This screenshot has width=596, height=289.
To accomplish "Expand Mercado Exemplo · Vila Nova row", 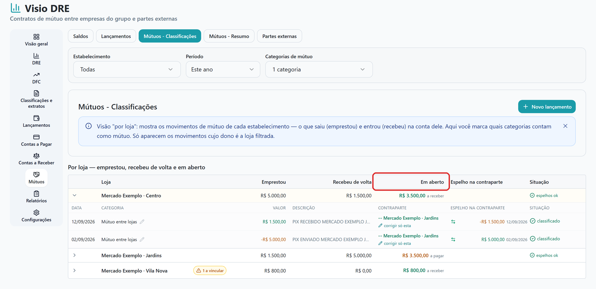I will [74, 270].
